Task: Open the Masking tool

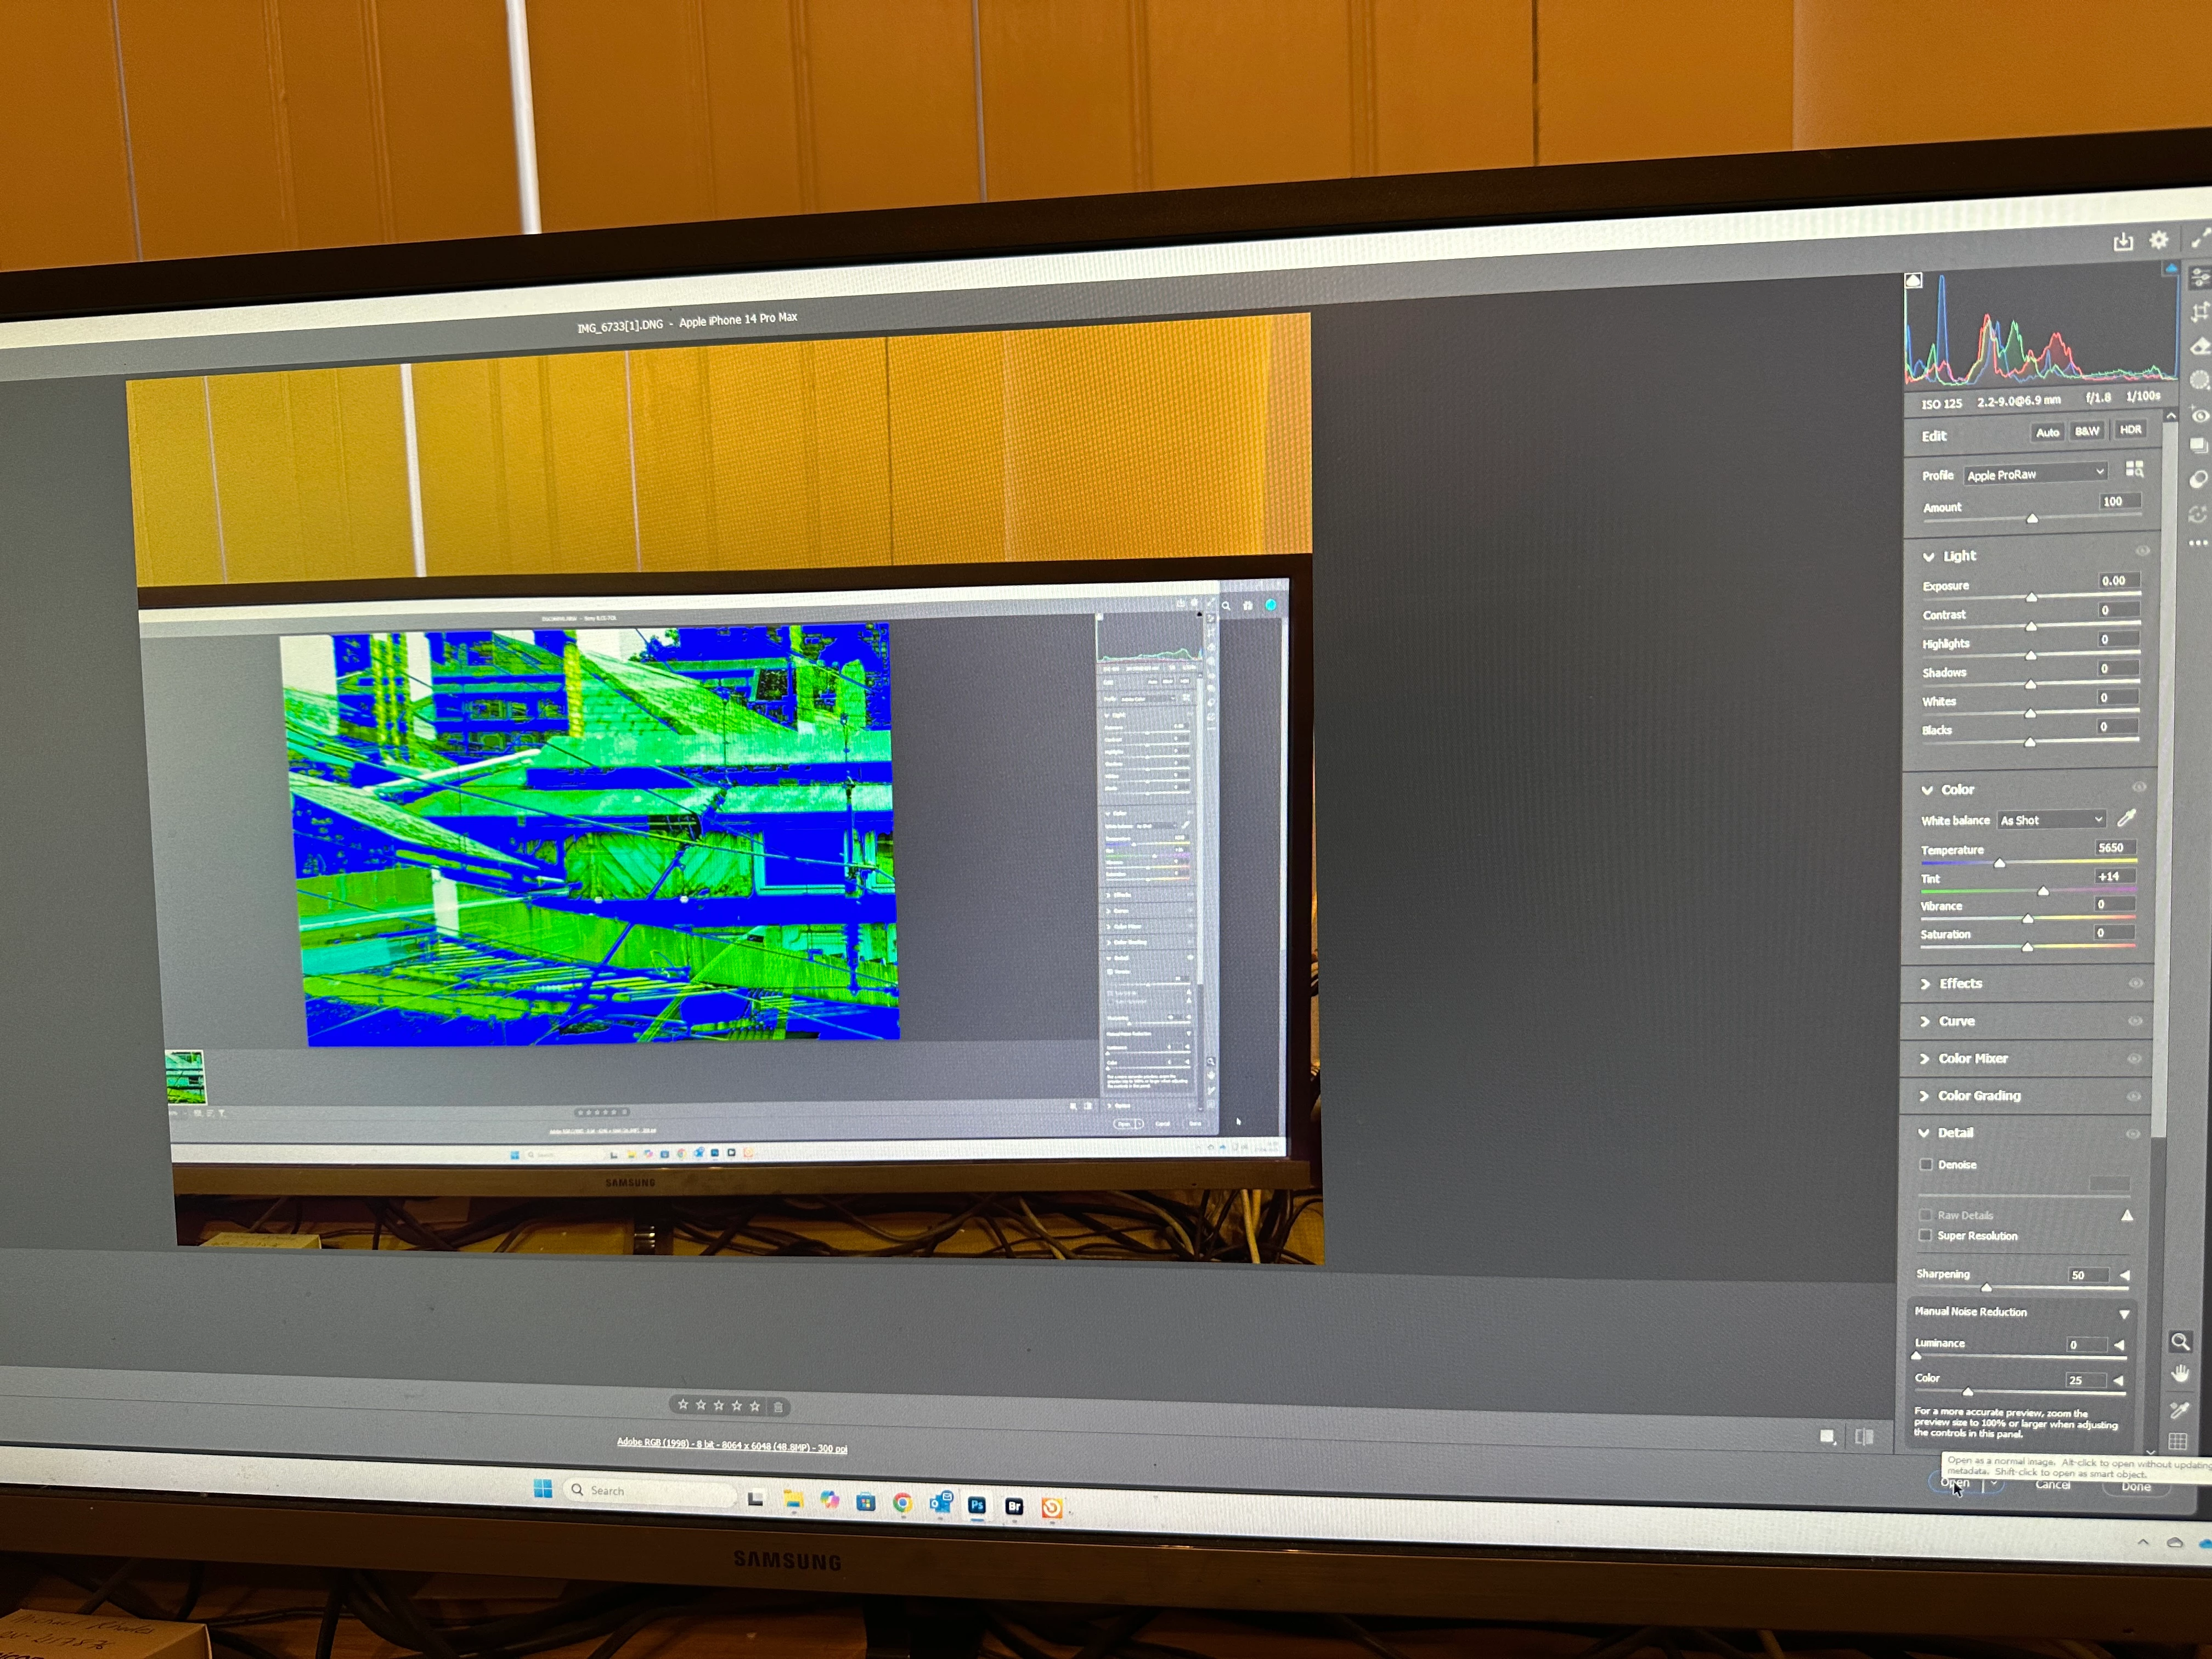Action: click(2199, 380)
